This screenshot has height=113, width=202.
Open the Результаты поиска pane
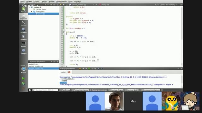coord(80,90)
